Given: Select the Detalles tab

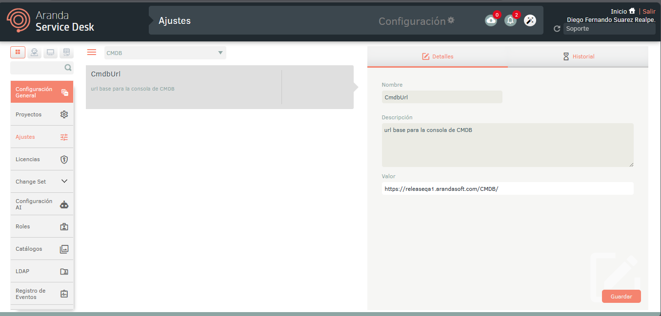Looking at the screenshot, I should tap(438, 56).
